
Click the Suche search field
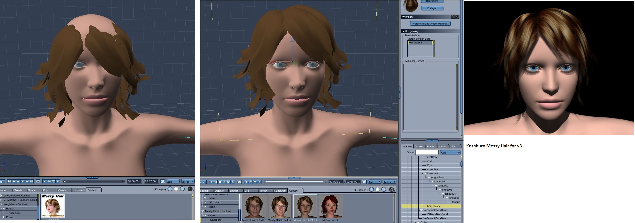click(427, 152)
